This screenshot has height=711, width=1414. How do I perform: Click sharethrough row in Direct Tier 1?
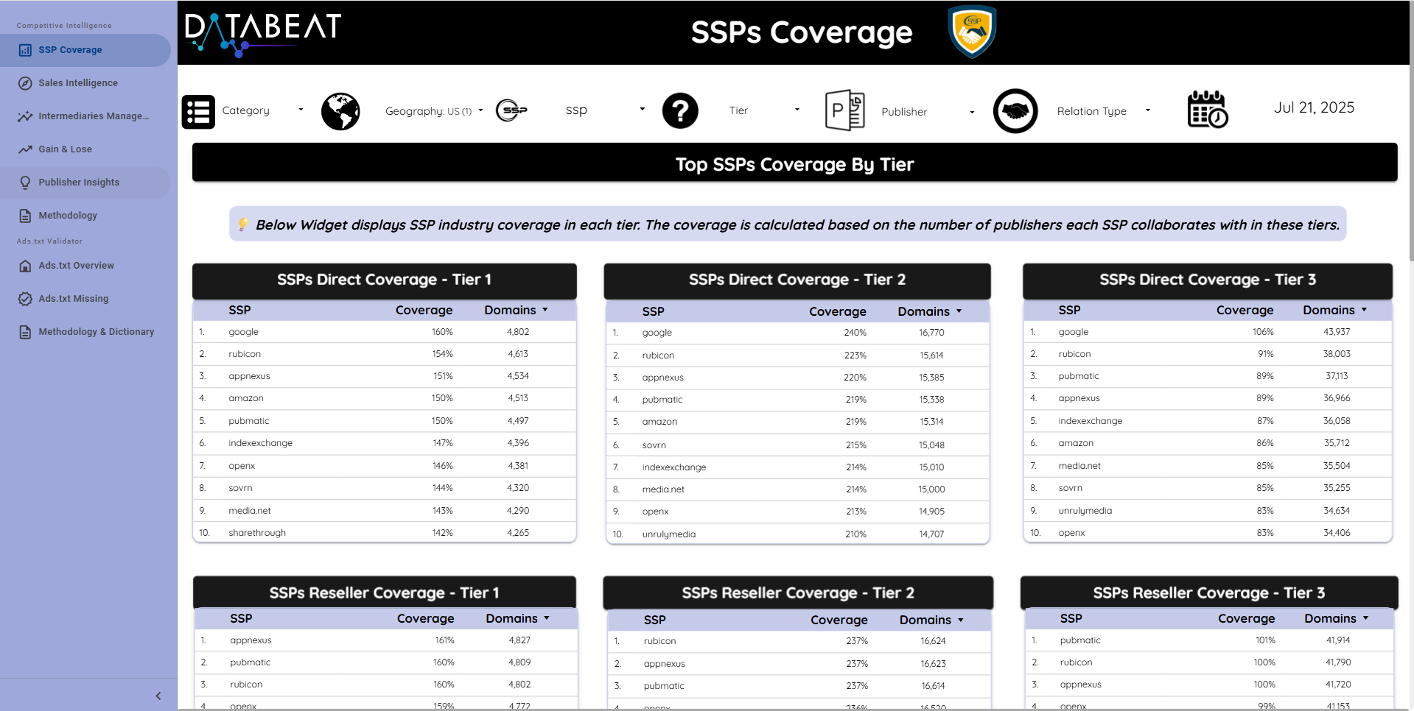tap(384, 533)
